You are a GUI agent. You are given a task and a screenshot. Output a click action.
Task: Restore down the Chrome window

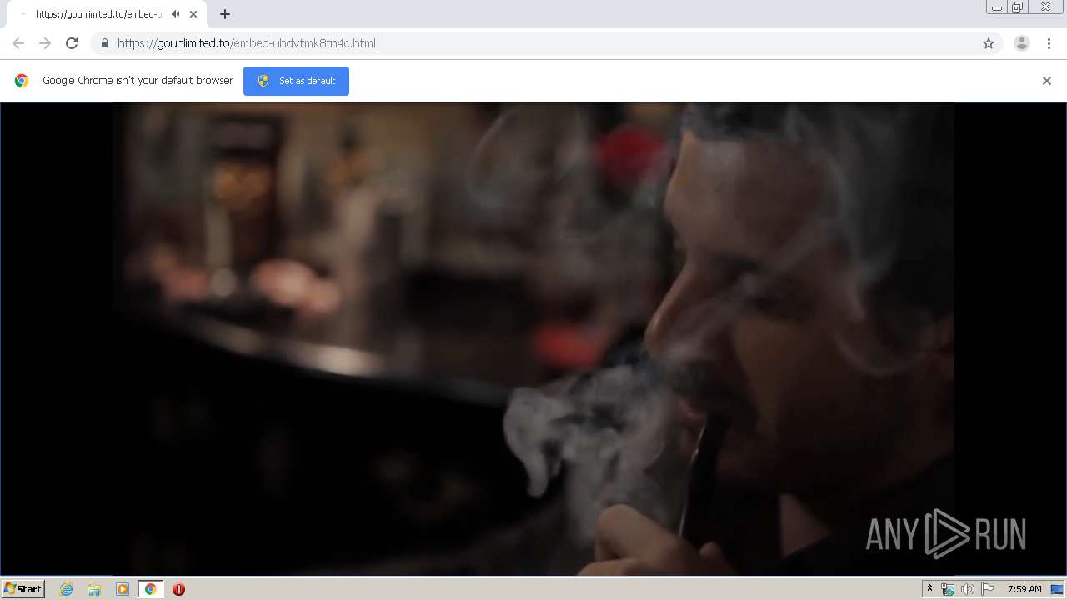tap(1018, 7)
